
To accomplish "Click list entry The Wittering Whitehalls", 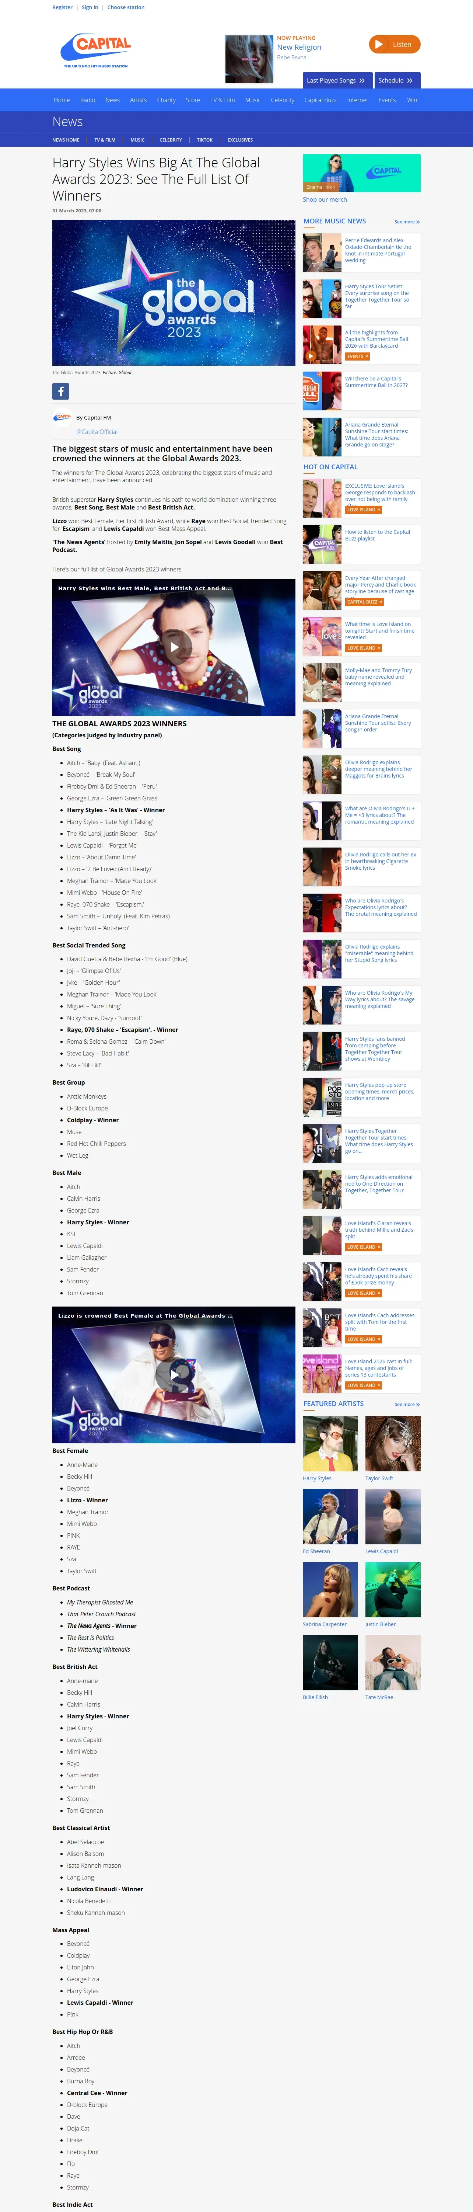I will tap(99, 1649).
